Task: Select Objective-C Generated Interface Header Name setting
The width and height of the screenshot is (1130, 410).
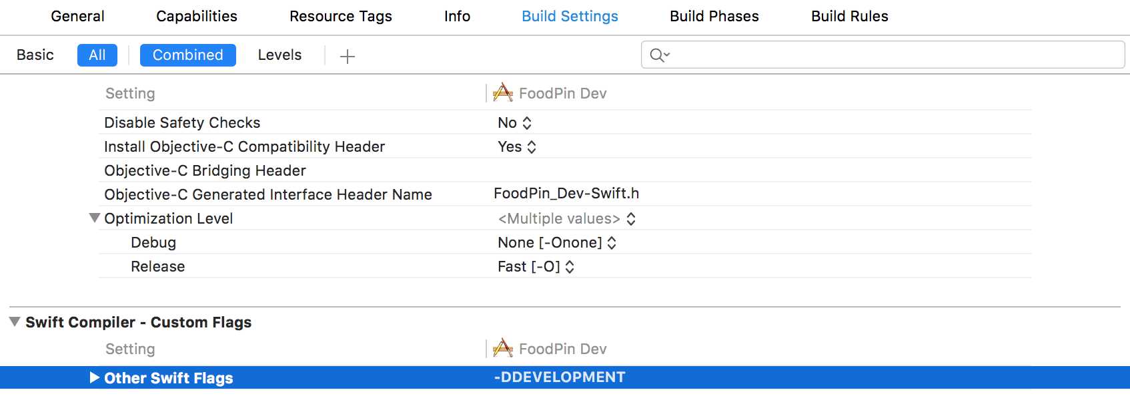Action: point(268,194)
